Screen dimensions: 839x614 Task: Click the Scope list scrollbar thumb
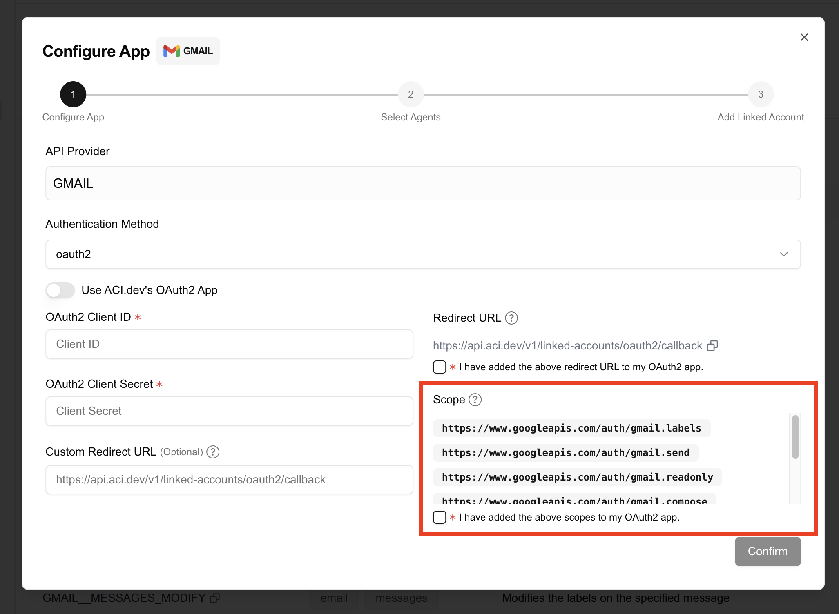pos(795,437)
